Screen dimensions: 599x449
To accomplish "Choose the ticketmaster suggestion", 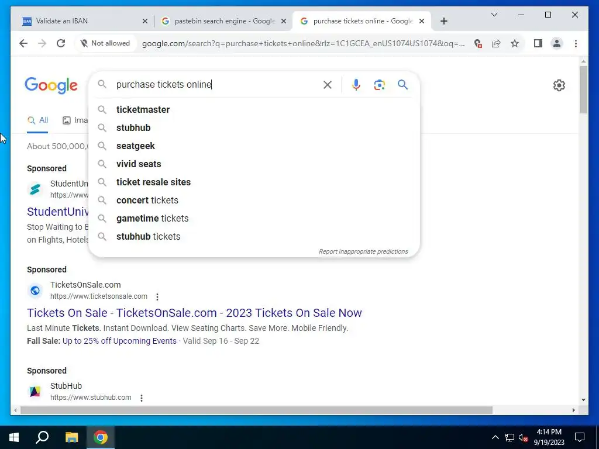I will tap(254, 109).
